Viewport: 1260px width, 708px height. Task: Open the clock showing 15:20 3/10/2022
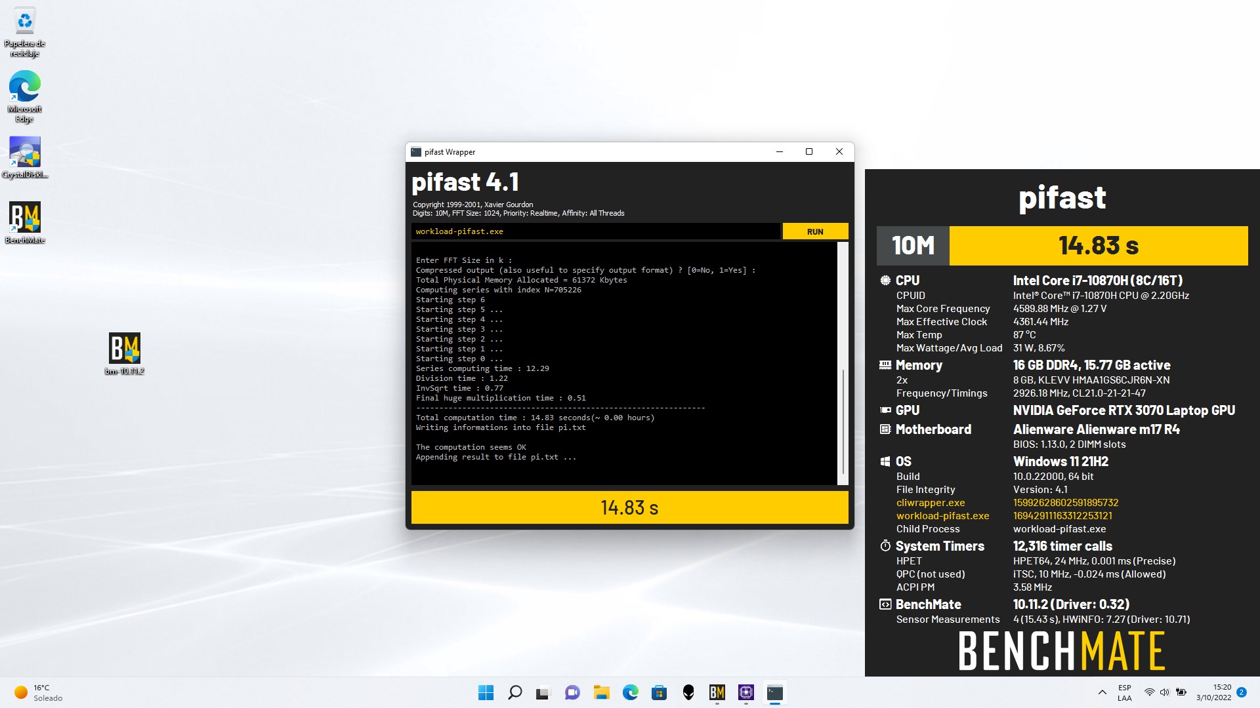(1213, 692)
